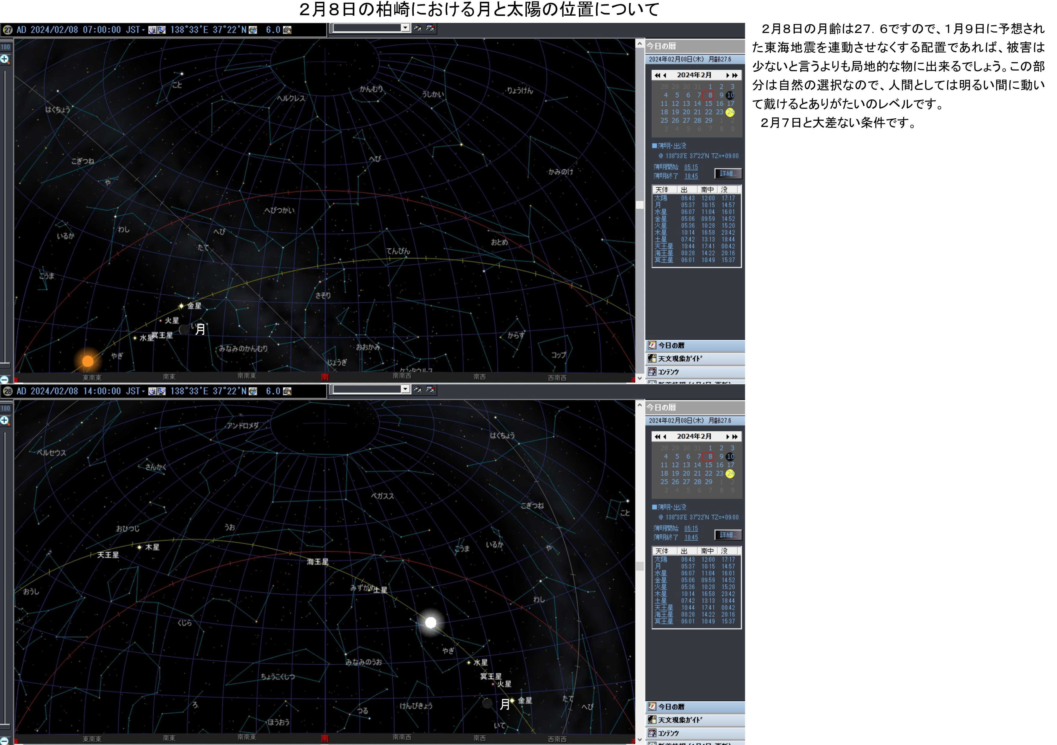The image size is (1057, 745).
Task: Open clock time-setting icon in upper chart toolbar
Action: point(152,30)
